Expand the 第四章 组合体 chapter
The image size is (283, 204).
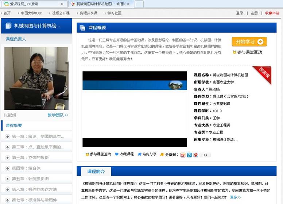(x=7, y=168)
